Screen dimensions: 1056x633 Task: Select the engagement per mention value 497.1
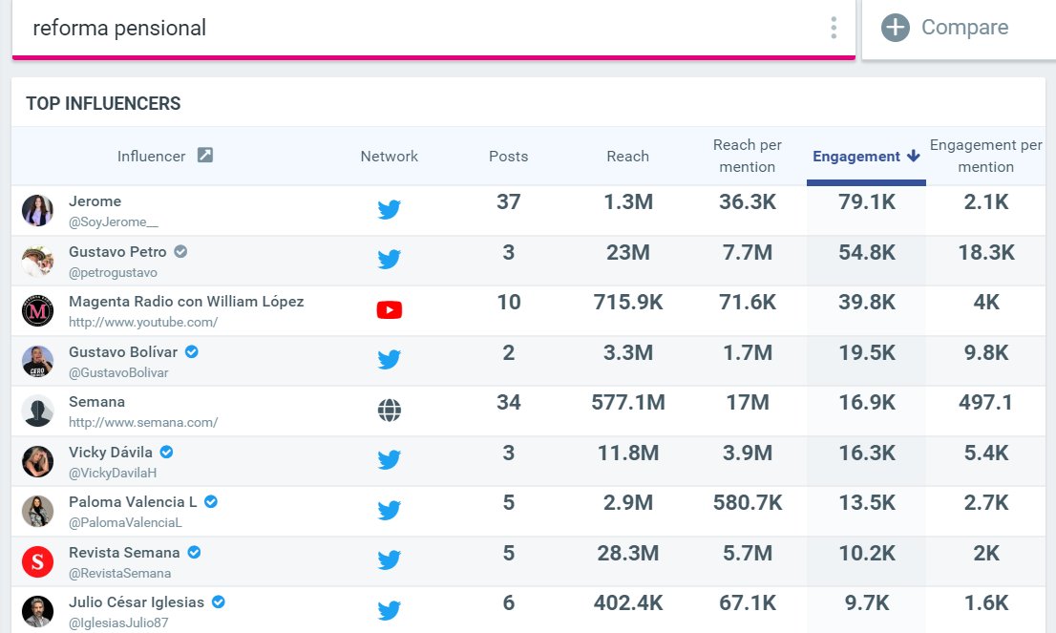click(986, 403)
